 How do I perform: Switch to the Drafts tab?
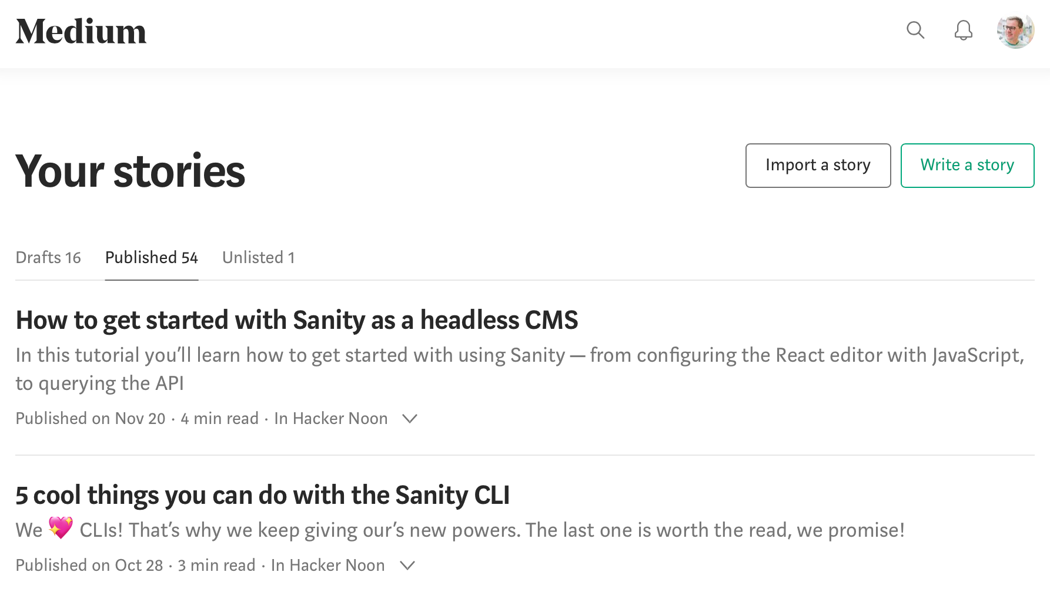pos(48,257)
